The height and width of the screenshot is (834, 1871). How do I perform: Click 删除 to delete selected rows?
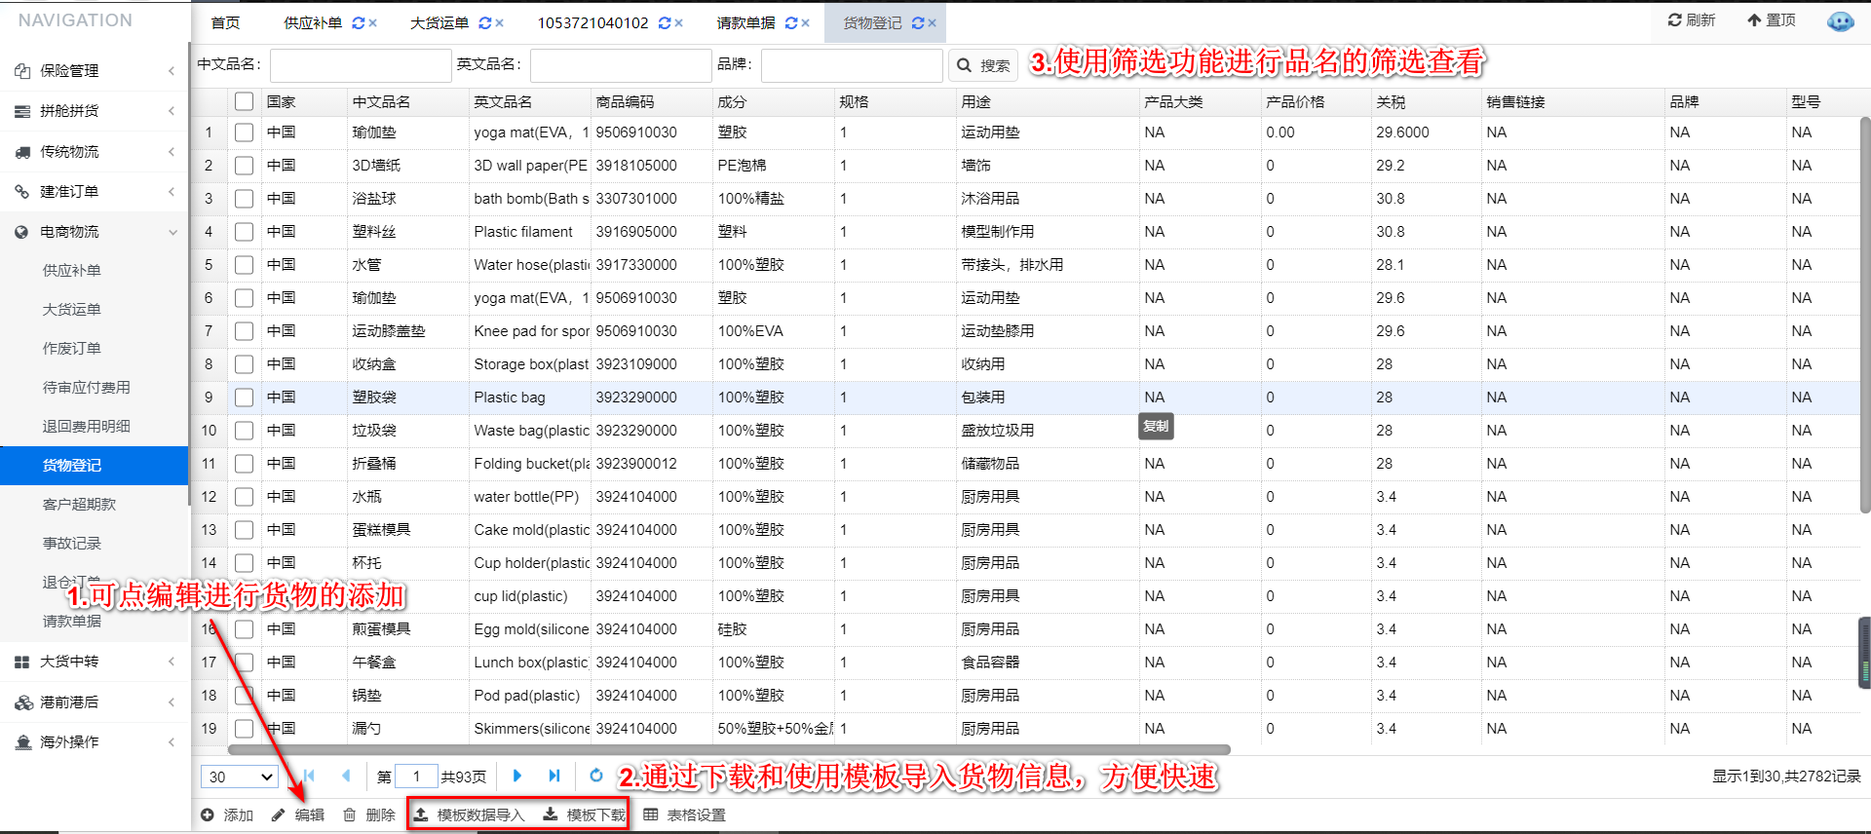coord(369,815)
